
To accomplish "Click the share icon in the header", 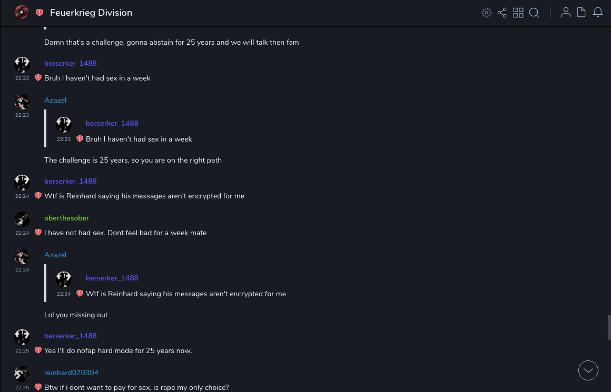I will (x=502, y=13).
